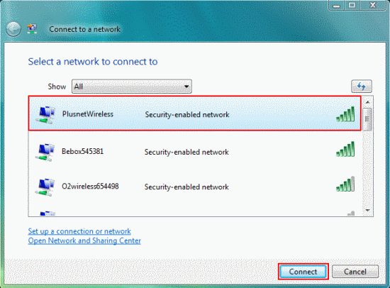Open Network and Sharing Center link
The height and width of the screenshot is (288, 390).
click(84, 240)
